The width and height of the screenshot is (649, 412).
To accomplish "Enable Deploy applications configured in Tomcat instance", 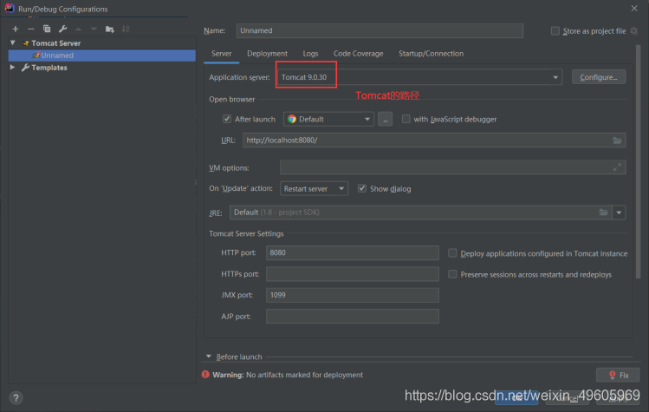I will (x=452, y=253).
